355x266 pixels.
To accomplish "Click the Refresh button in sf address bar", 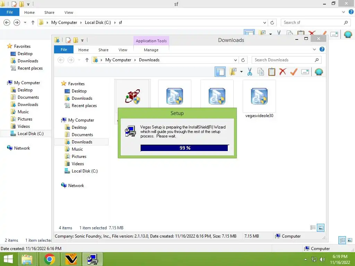I will click(x=272, y=23).
